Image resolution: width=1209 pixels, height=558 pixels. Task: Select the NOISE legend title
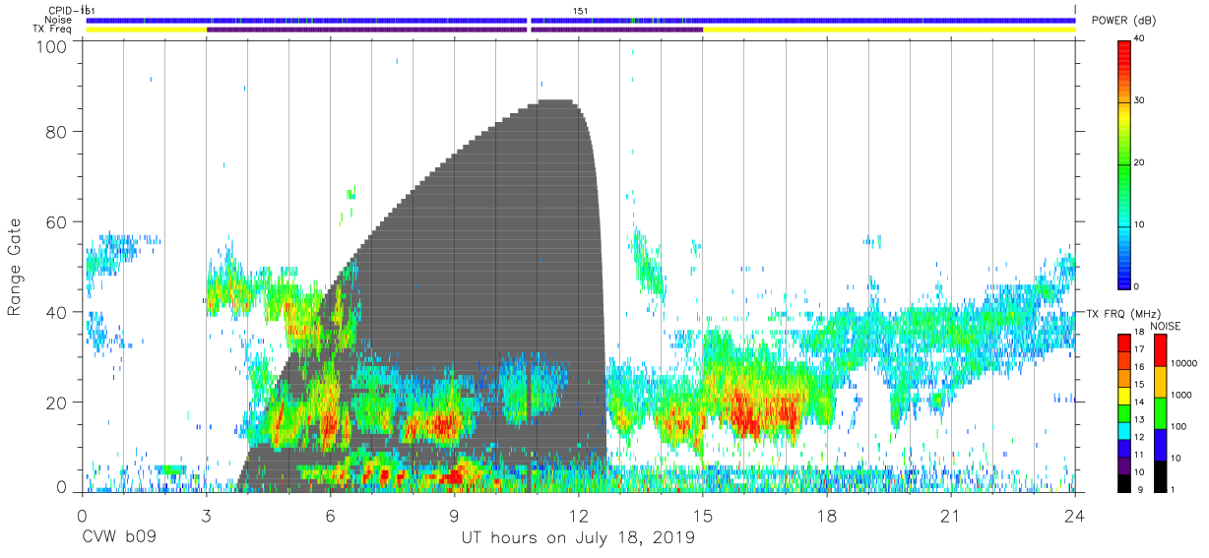[x=1165, y=326]
